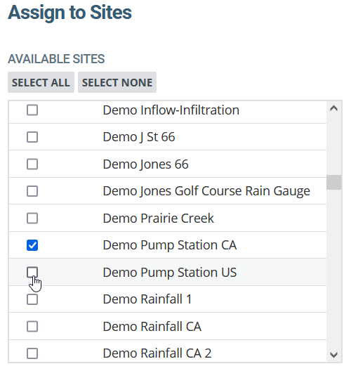Check the Demo Inflow-Infiltration checkbox
The height and width of the screenshot is (371, 351).
click(32, 110)
